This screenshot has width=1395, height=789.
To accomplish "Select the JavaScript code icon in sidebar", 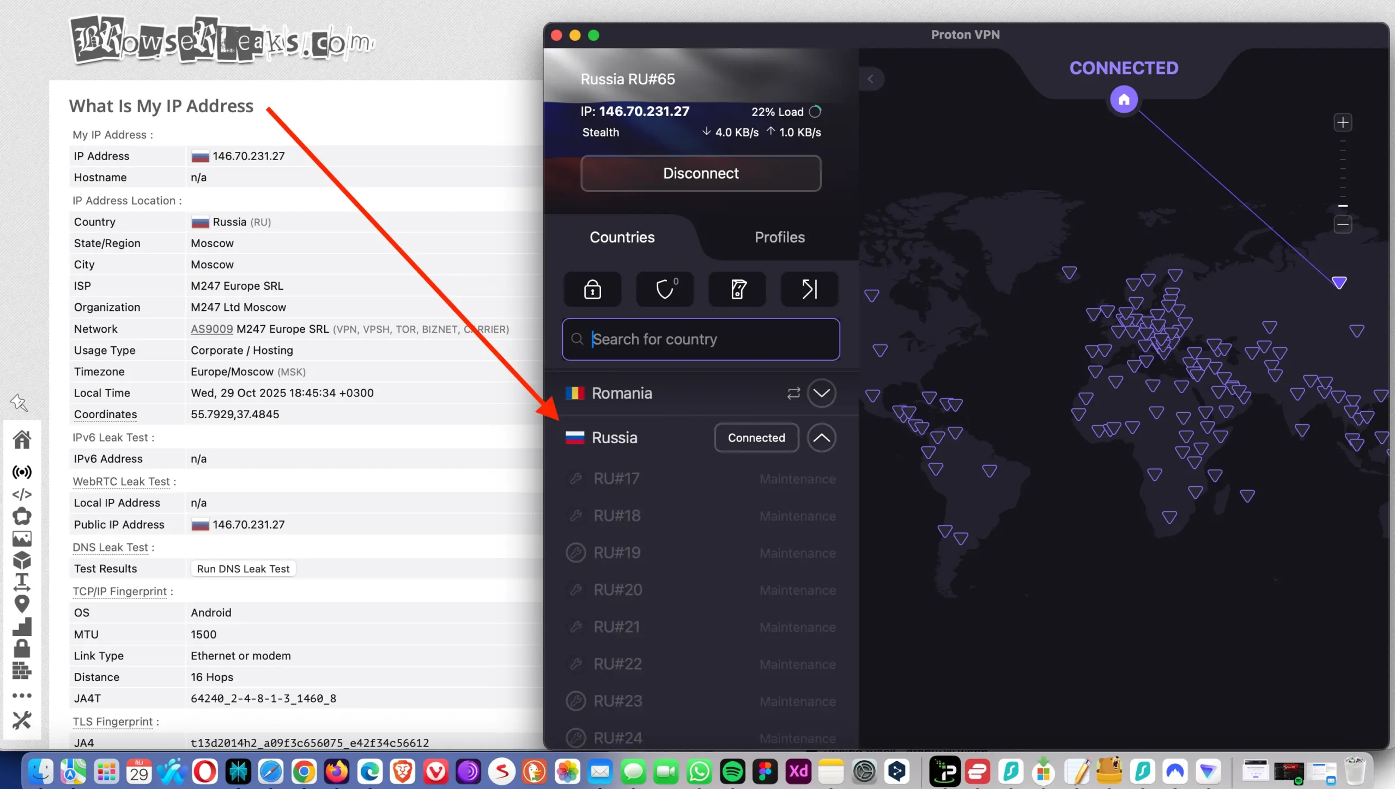I will 22,494.
